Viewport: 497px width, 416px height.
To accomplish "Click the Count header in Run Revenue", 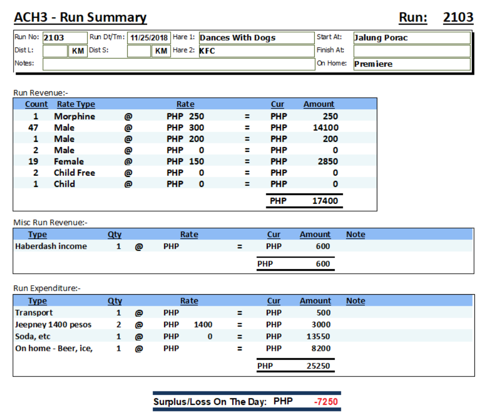I will point(37,104).
